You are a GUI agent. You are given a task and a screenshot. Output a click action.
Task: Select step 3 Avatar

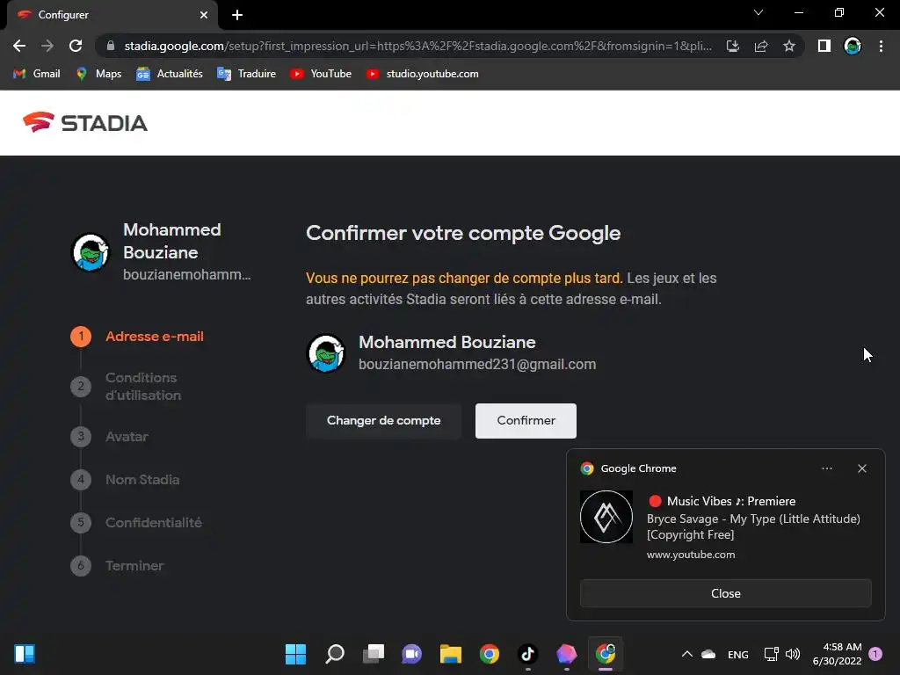pyautogui.click(x=110, y=436)
